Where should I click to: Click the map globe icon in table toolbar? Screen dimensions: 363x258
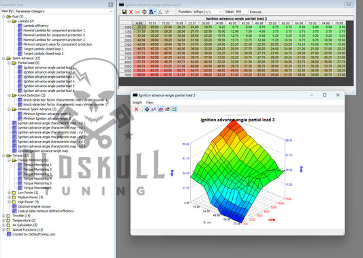(144, 12)
